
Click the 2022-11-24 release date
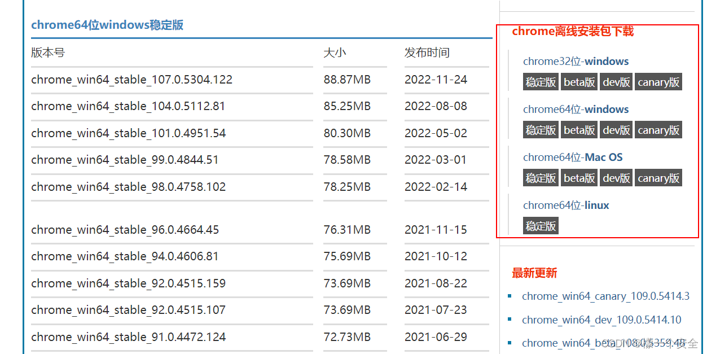pos(436,80)
